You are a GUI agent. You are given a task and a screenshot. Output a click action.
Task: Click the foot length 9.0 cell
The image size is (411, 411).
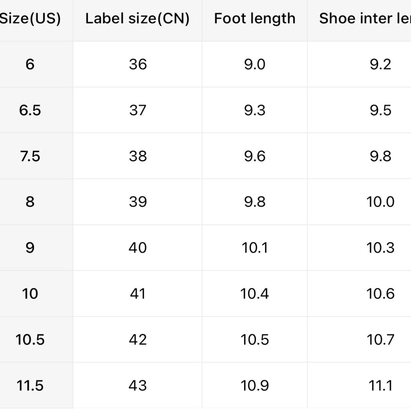(x=254, y=64)
